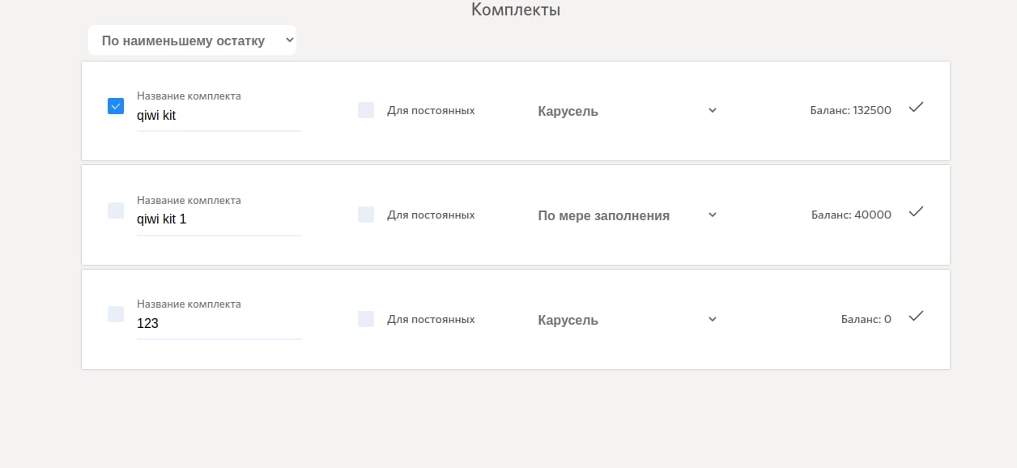
Task: Click the checkmark icon beside Баланс: 0
Action: tap(916, 316)
